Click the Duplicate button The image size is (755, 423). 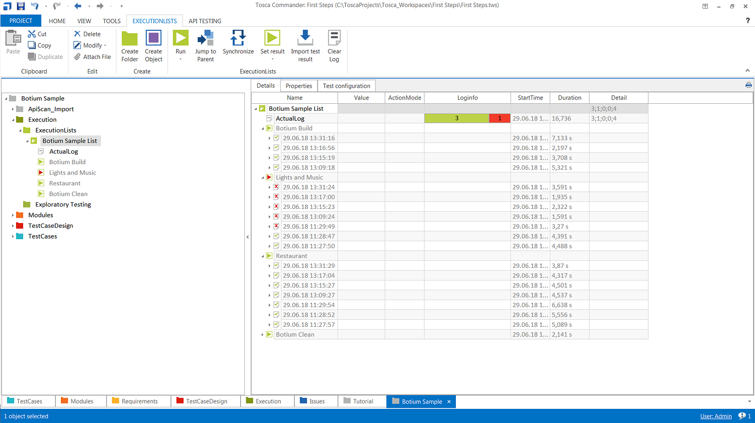(45, 57)
